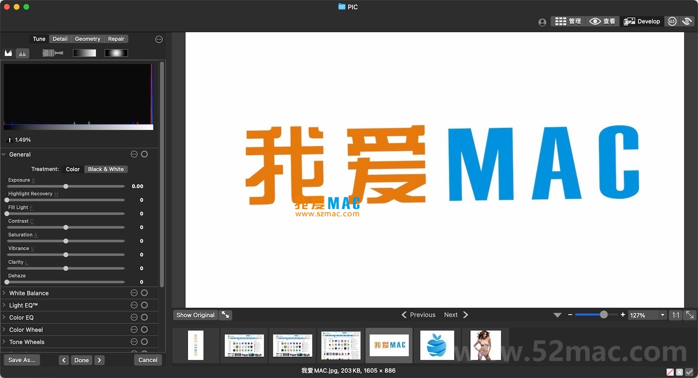Viewport: 698px width, 378px height.
Task: Select the Develop Brush tool
Action: pyautogui.click(x=53, y=53)
